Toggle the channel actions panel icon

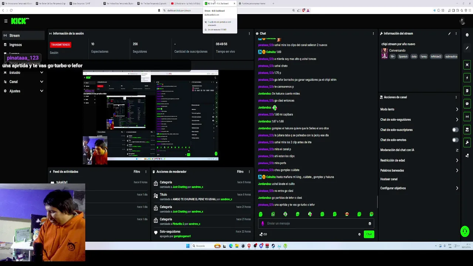coord(467,130)
